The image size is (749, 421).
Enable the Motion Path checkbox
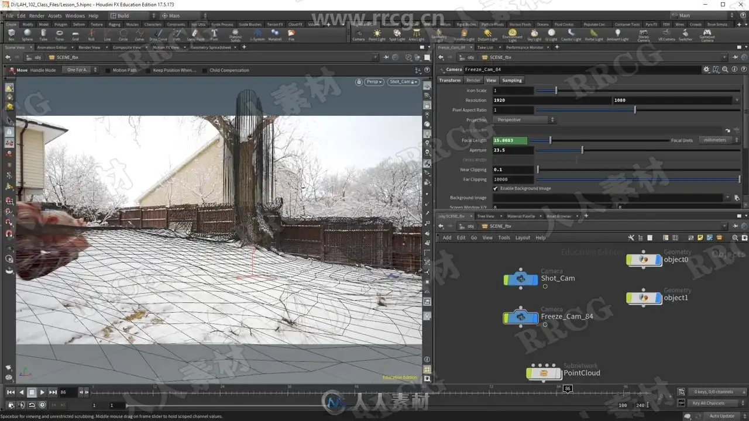108,70
